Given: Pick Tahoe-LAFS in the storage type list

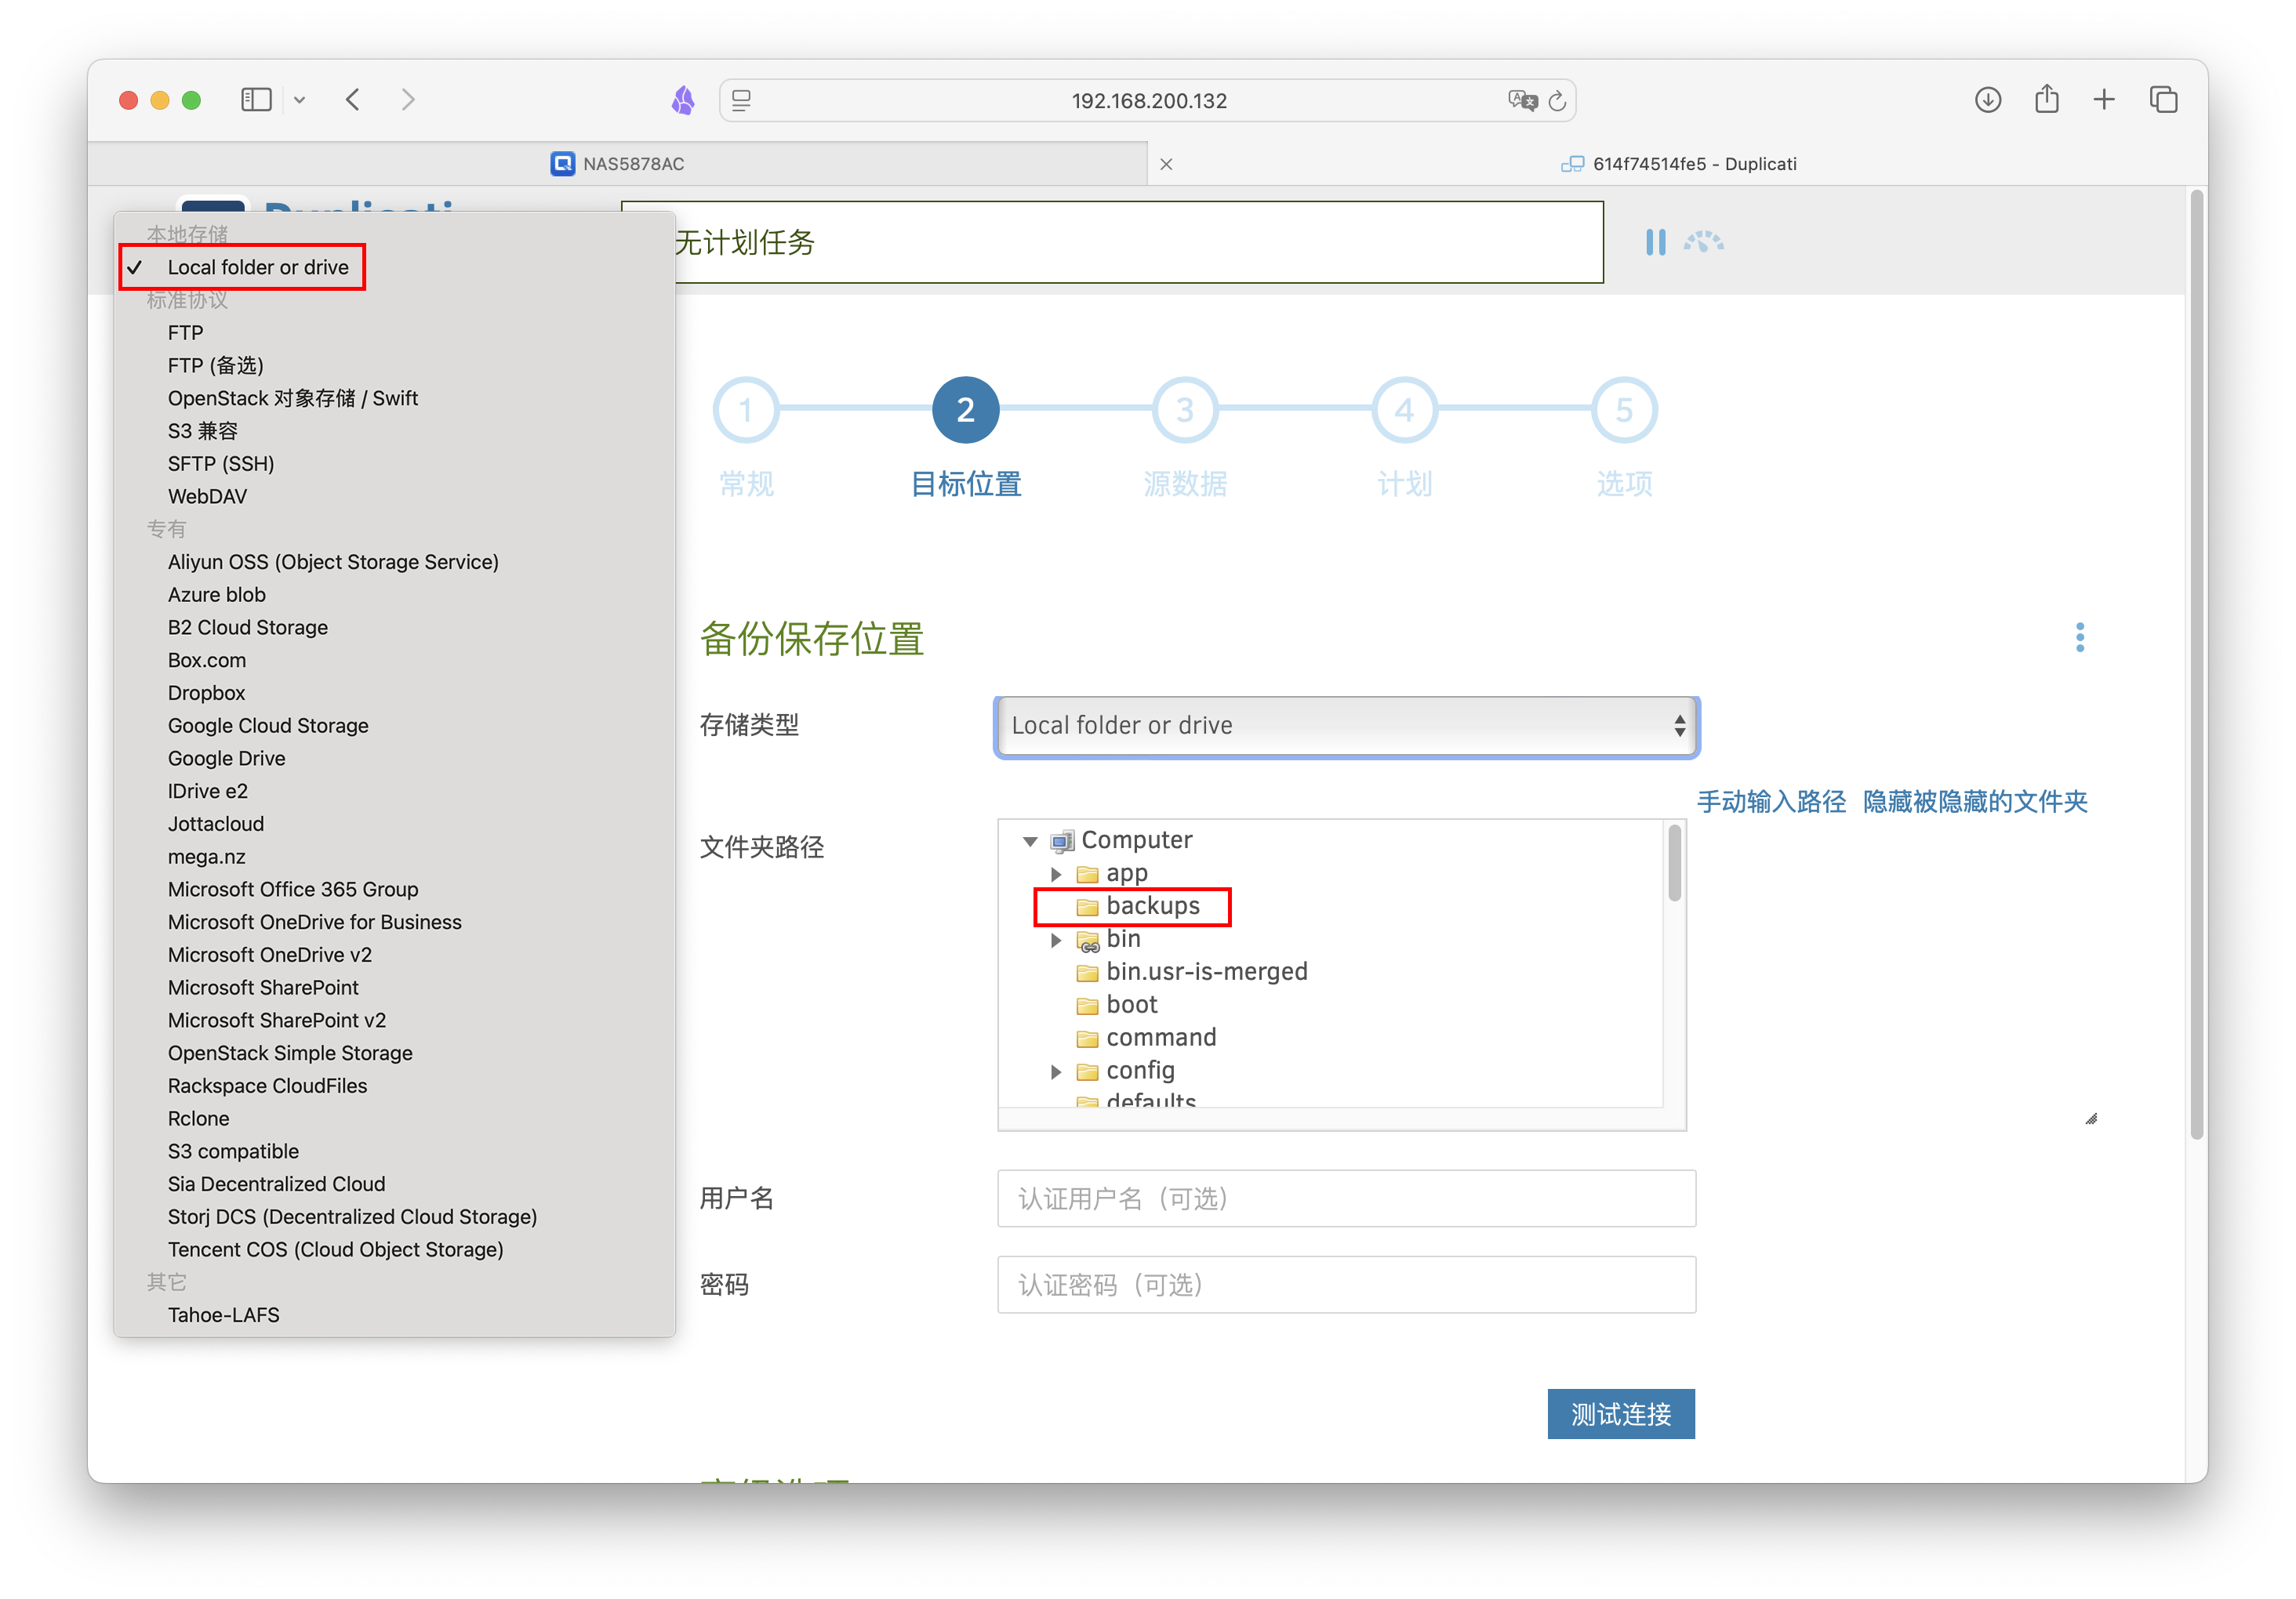Looking at the screenshot, I should click(x=224, y=1316).
